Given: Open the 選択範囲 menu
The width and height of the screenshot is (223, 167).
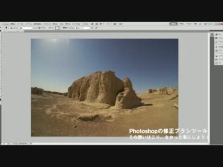Looking at the screenshot, I should coord(38,24).
